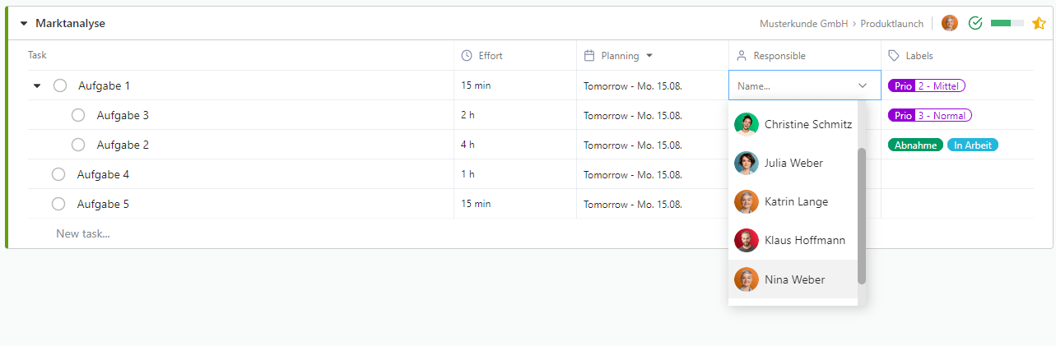Mark Aufgabe 1 as complete
The image size is (1056, 346).
click(60, 85)
